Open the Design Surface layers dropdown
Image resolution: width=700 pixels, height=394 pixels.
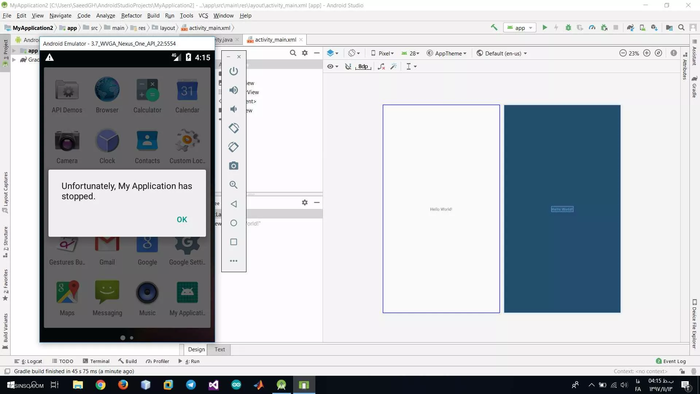pos(332,53)
